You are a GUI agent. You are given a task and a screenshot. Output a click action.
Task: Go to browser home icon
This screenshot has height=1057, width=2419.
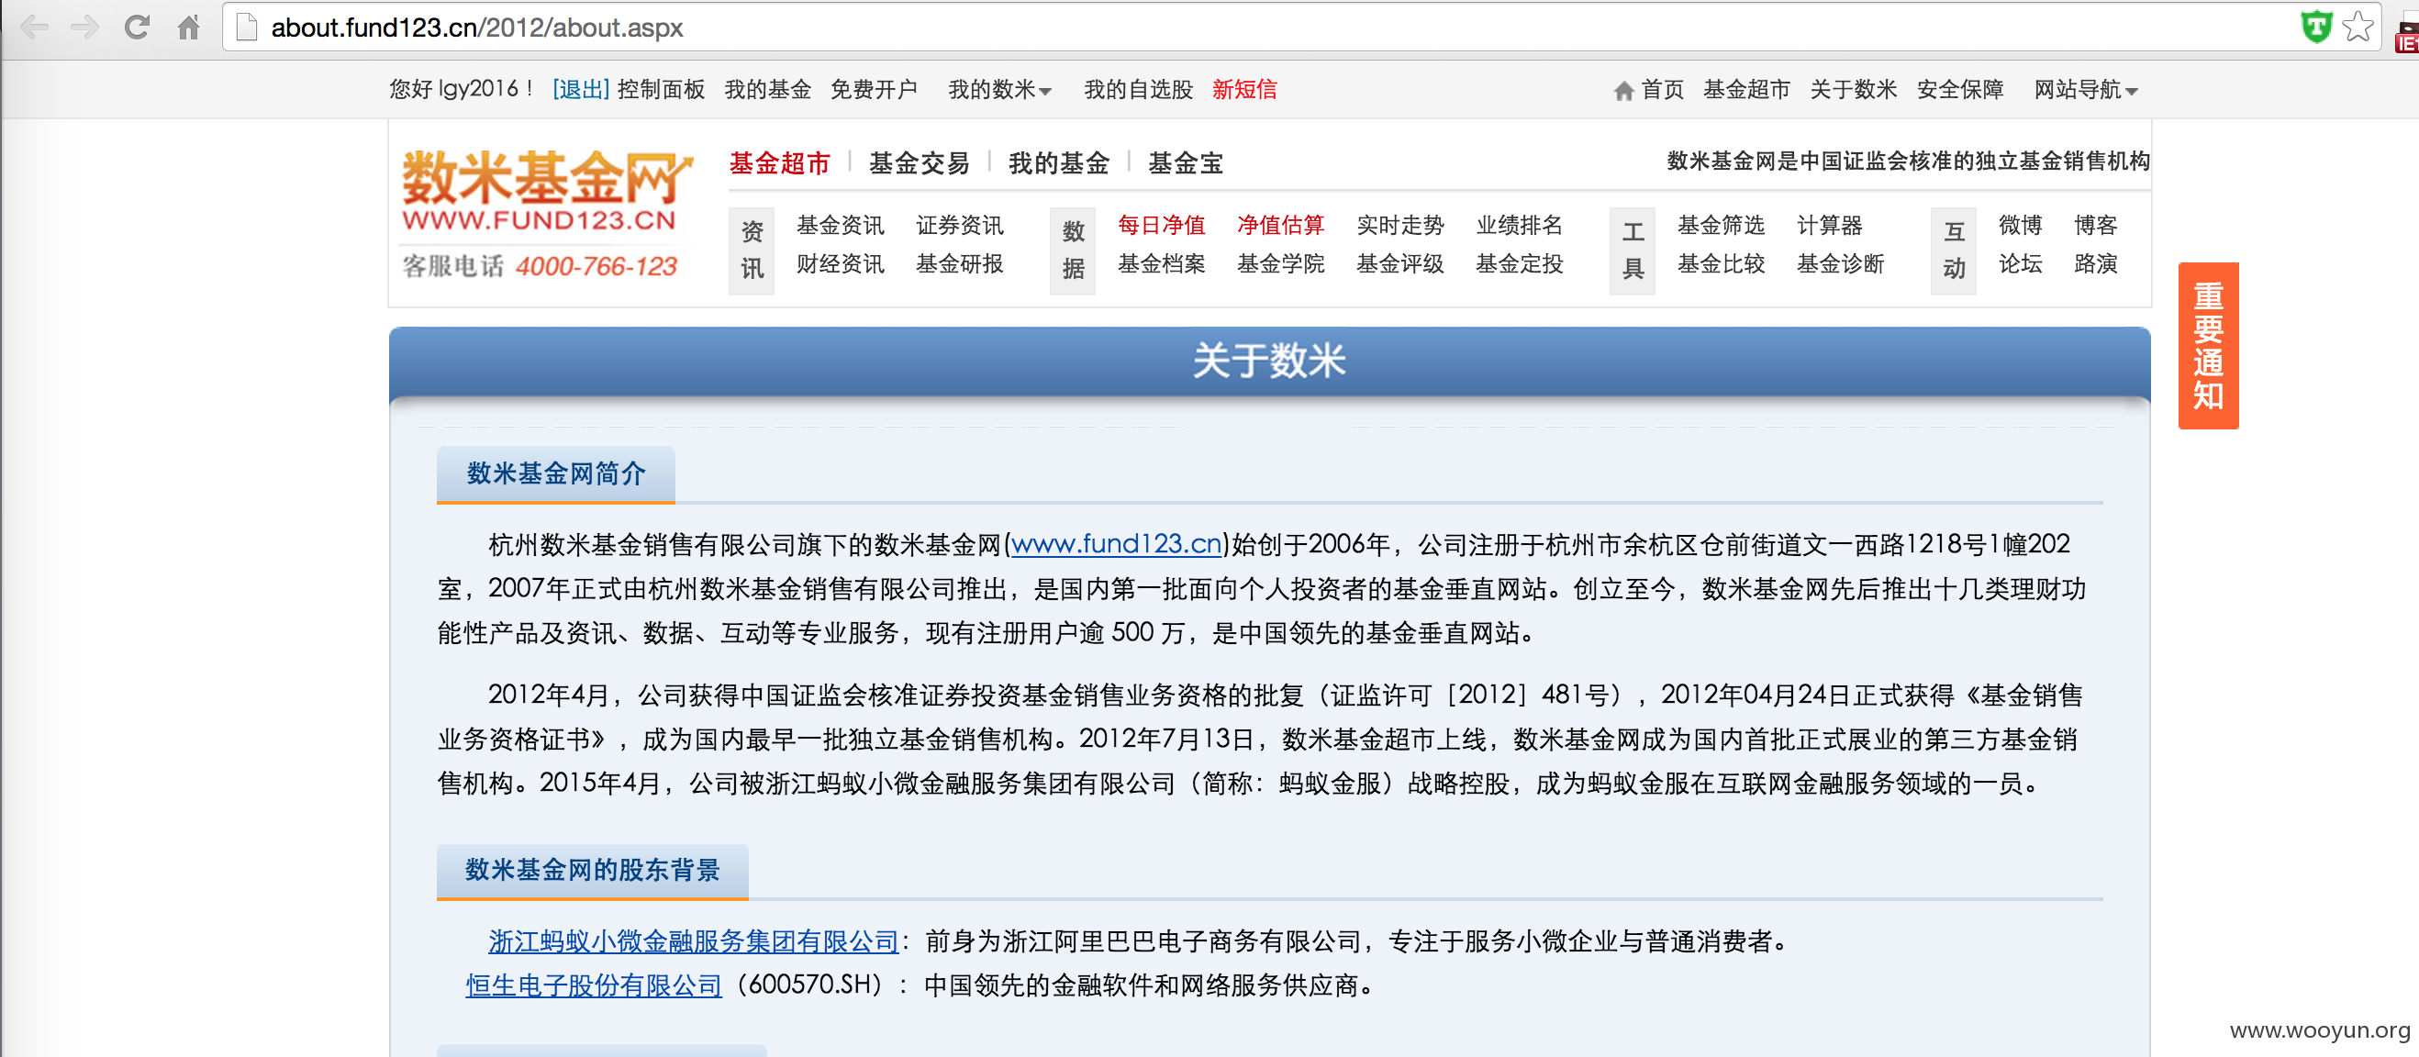189,28
